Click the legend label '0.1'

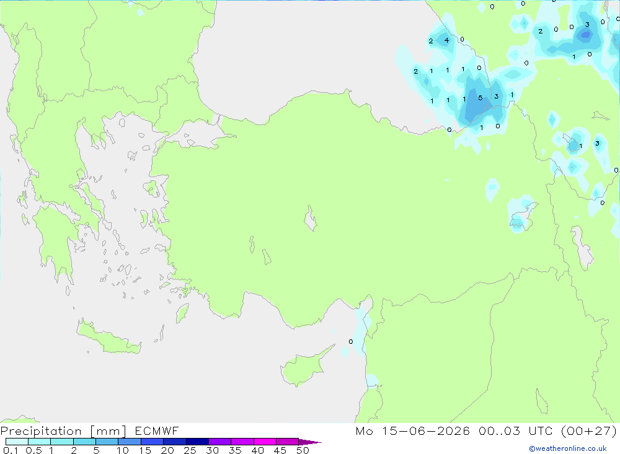click(x=11, y=450)
